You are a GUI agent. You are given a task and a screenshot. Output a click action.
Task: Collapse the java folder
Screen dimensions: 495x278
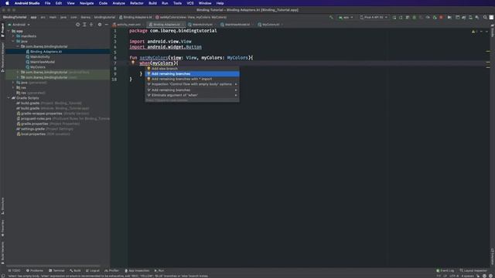point(13,41)
